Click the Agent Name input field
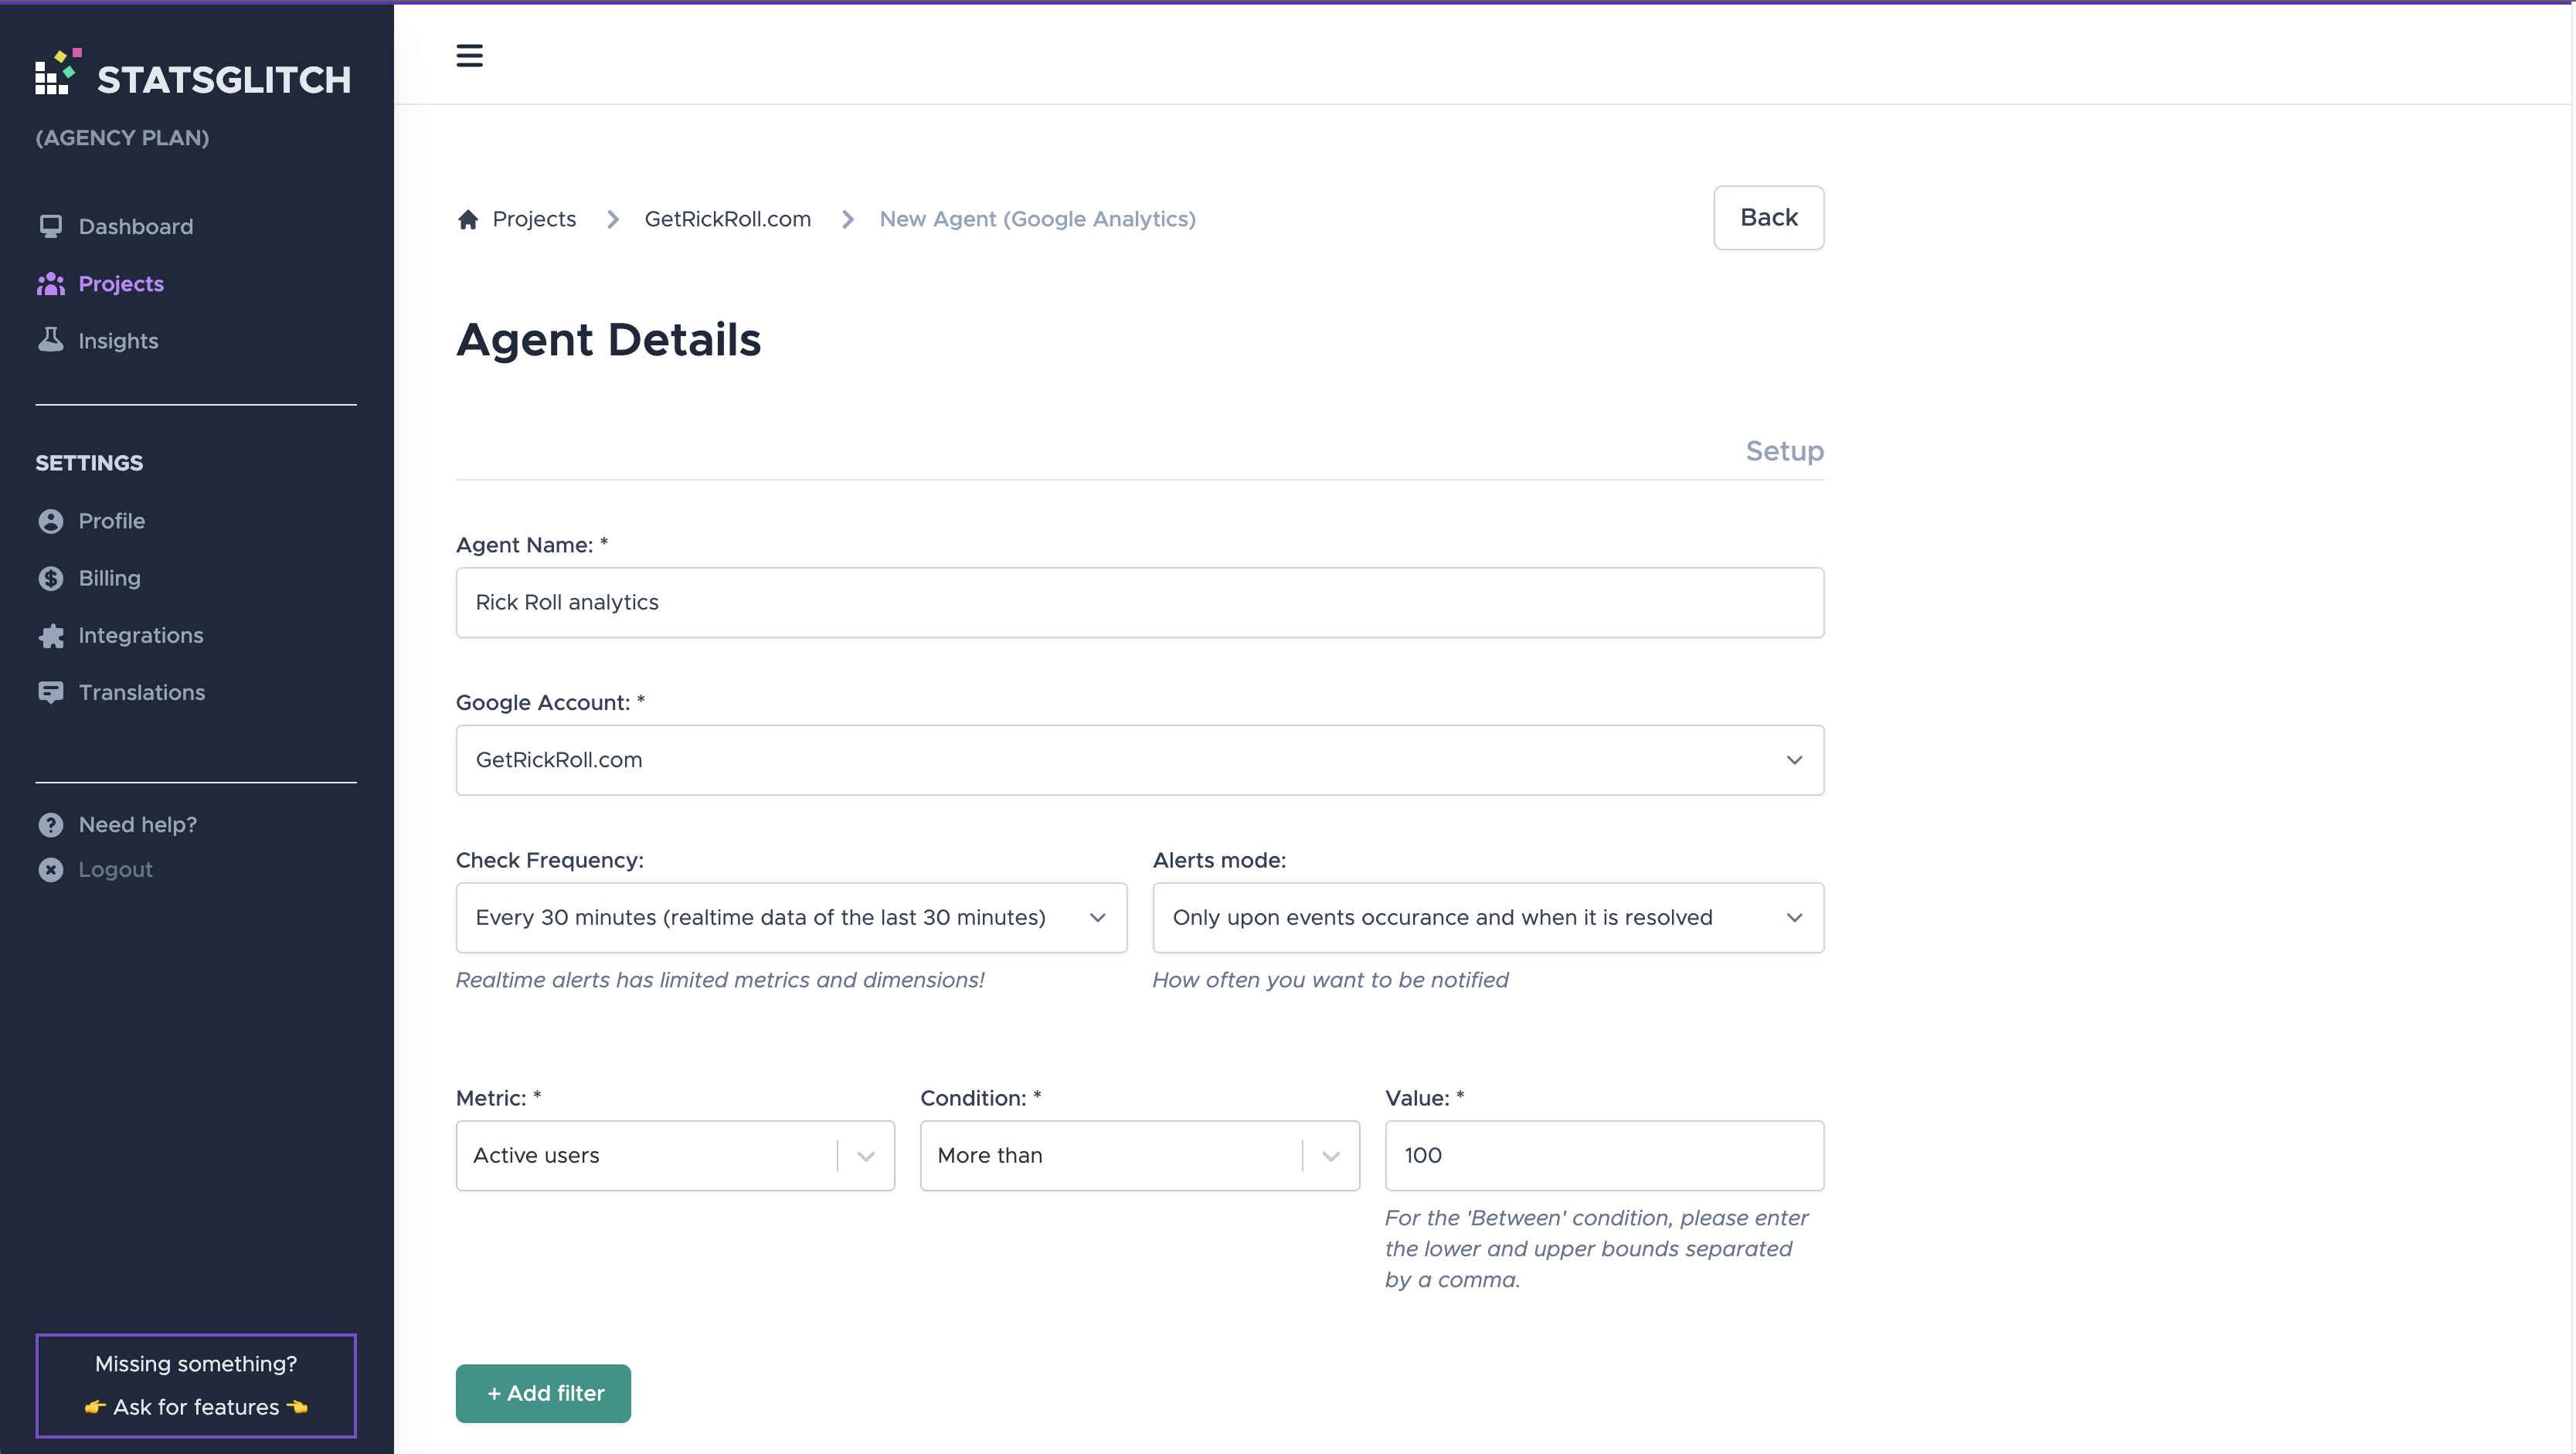The height and width of the screenshot is (1454, 2576). tap(1140, 603)
